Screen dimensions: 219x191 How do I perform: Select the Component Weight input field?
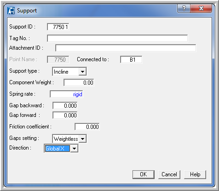coord(79,82)
